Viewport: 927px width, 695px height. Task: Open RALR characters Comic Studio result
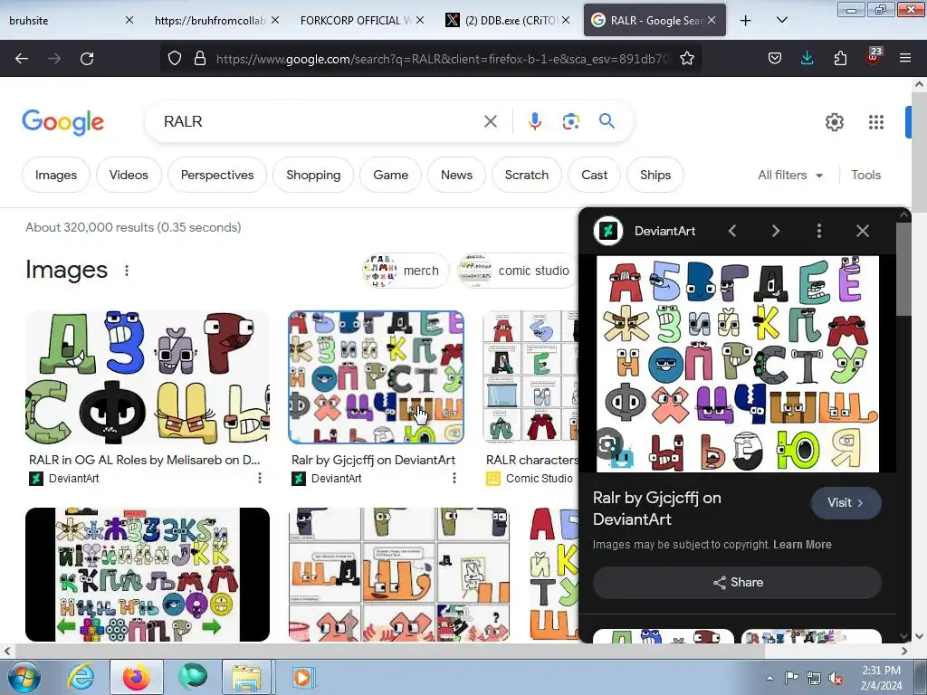(531, 460)
